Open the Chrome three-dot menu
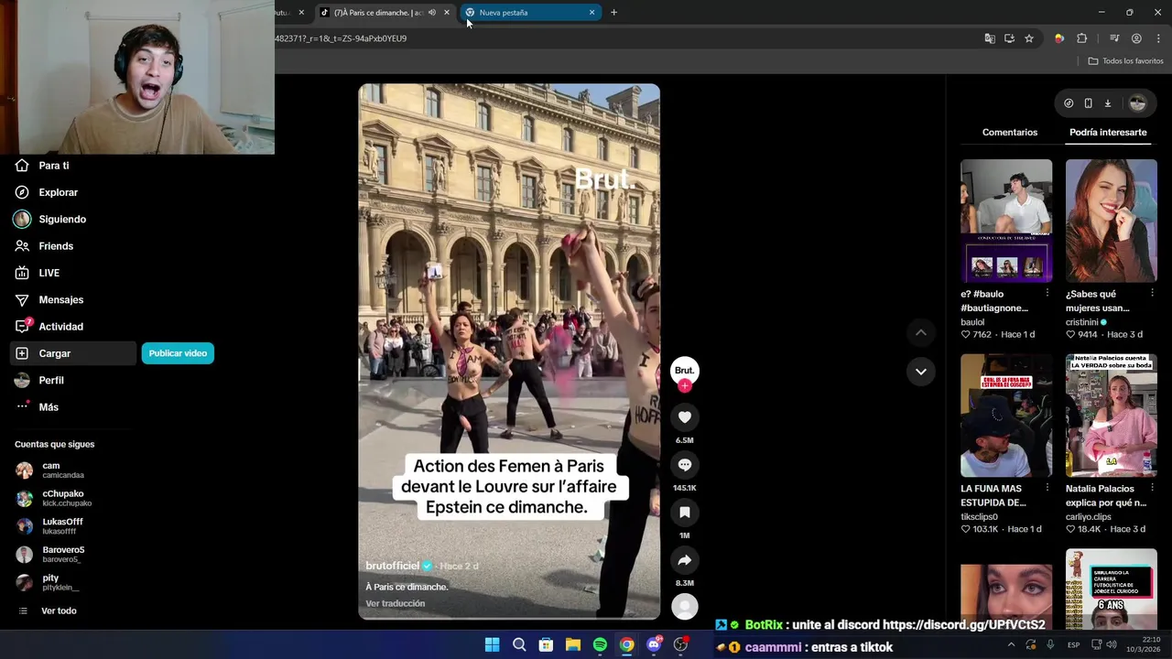The height and width of the screenshot is (659, 1172). (1158, 38)
